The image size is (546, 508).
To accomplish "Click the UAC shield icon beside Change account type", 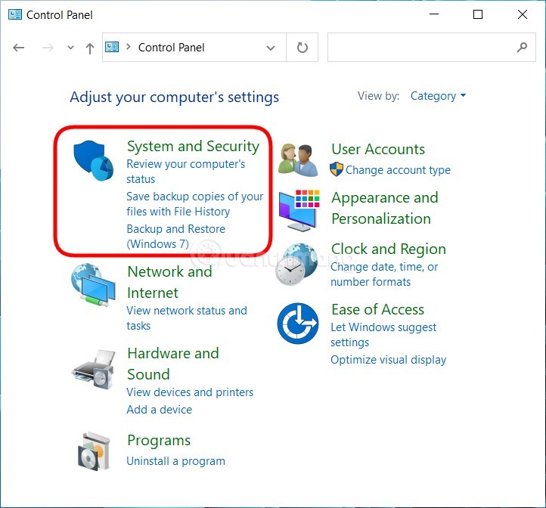I will pos(337,169).
